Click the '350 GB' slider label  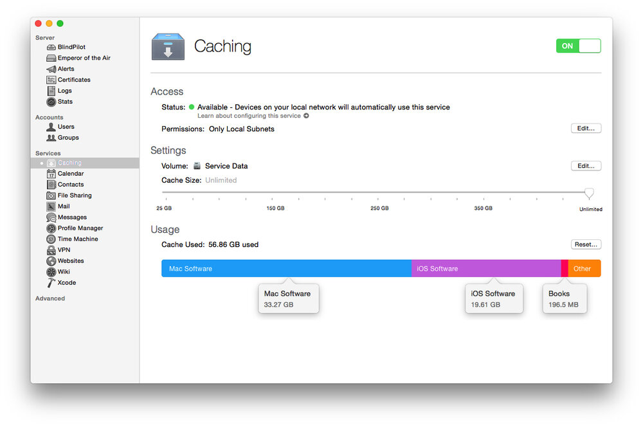483,208
